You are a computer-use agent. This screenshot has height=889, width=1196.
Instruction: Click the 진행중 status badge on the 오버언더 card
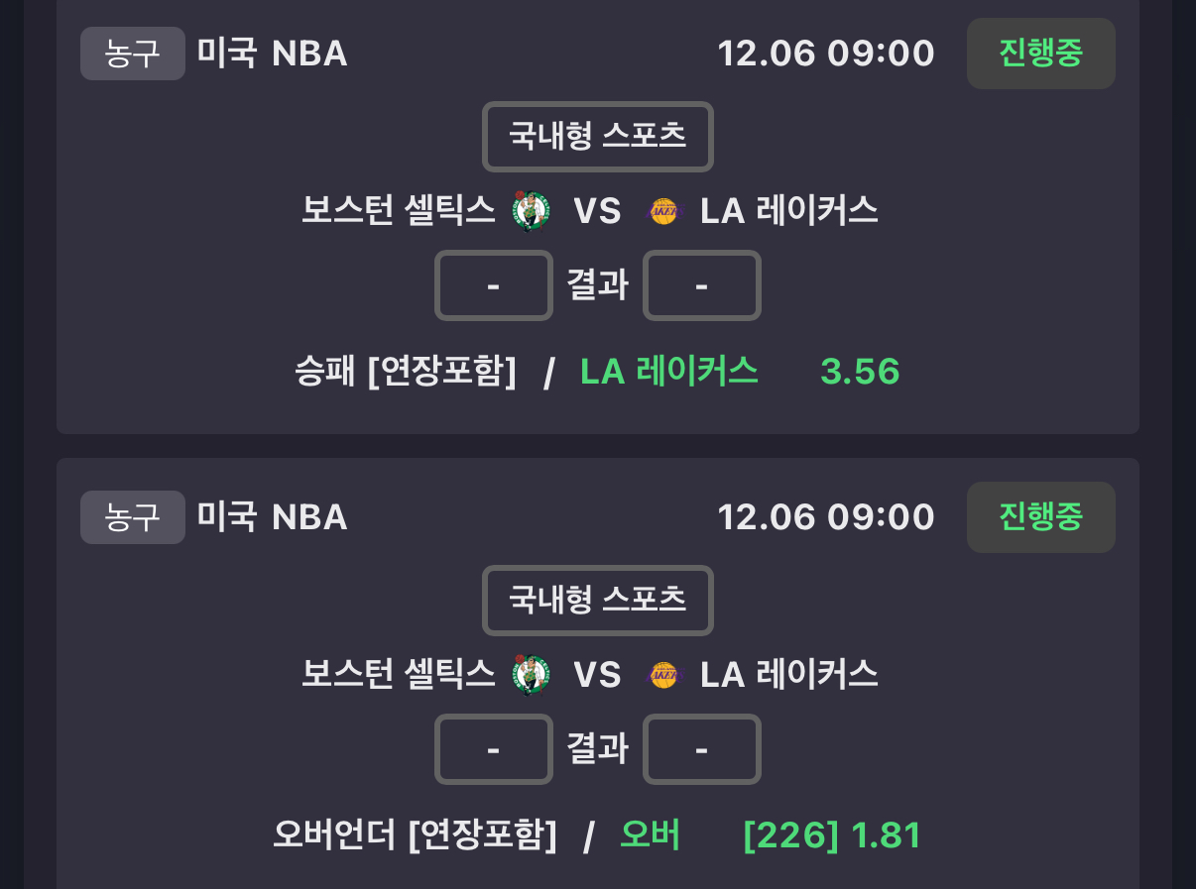(x=1040, y=517)
